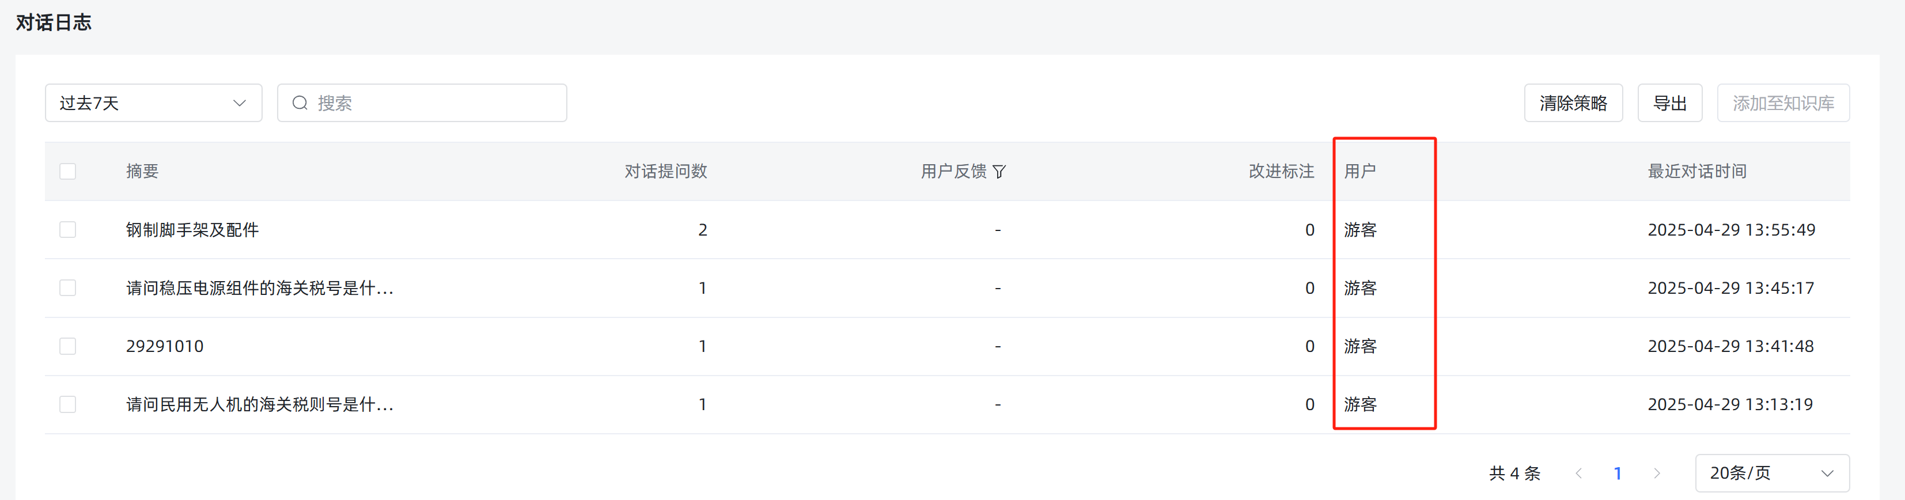Select checkbox for 请问民用无人机 row
The image size is (1905, 500).
click(68, 404)
